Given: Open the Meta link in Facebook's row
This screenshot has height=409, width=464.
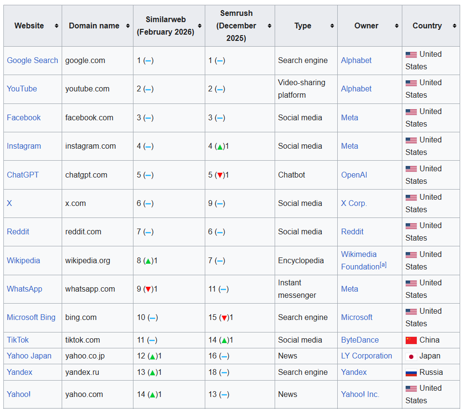Looking at the screenshot, I should 349,117.
